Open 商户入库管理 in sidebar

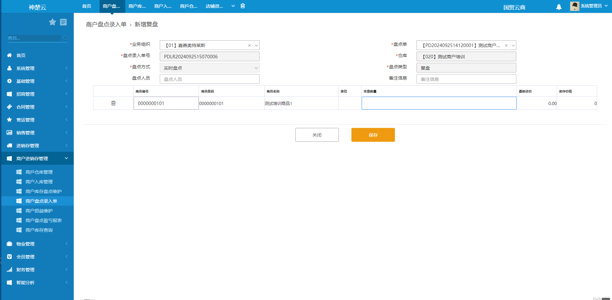tap(39, 182)
